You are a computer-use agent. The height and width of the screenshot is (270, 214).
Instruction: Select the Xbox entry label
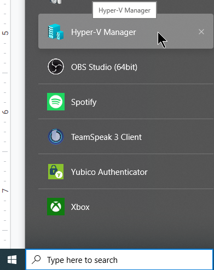(x=80, y=207)
